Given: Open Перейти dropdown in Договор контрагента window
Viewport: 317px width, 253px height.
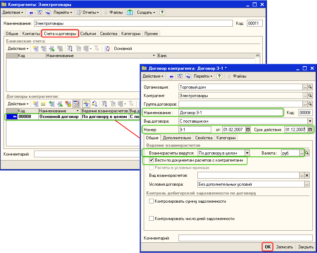Looking at the screenshot, I should coord(203,76).
